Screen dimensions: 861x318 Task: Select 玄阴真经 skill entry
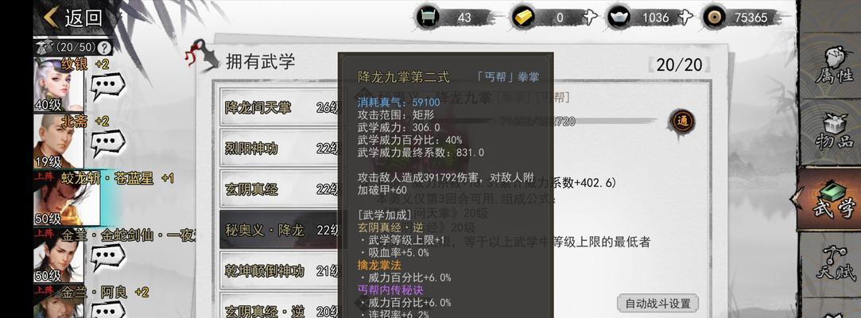281,189
